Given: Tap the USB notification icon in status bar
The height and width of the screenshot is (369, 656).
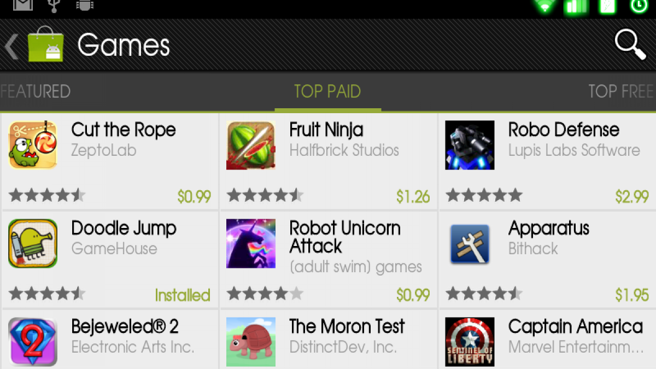Looking at the screenshot, I should [54, 5].
